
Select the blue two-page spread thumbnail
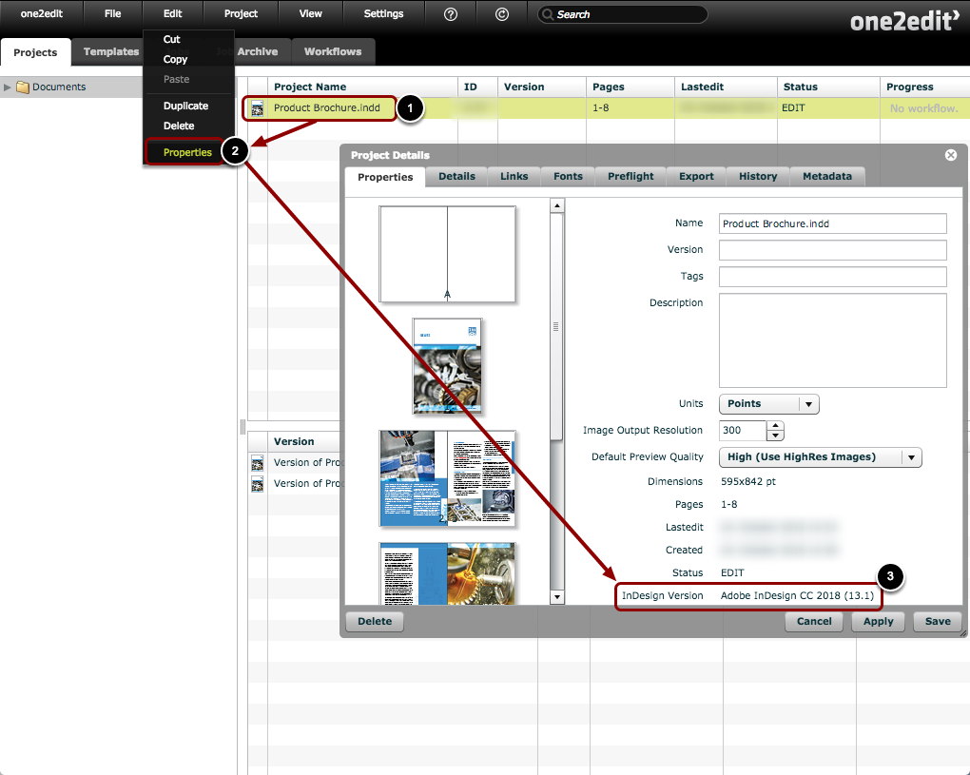tap(447, 478)
